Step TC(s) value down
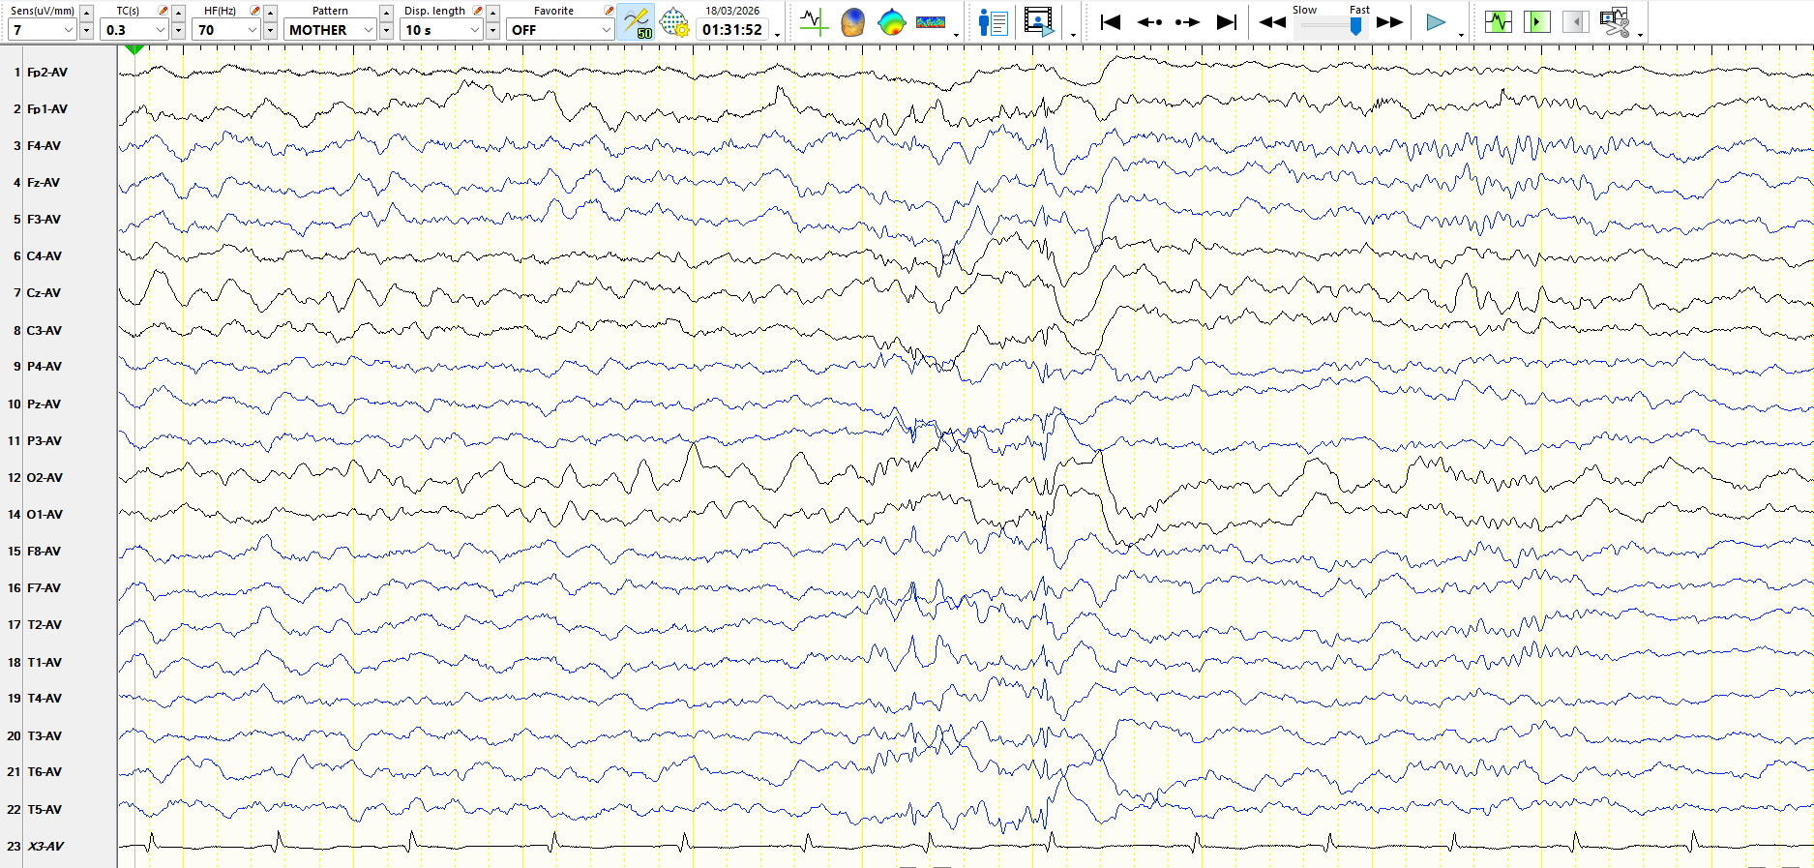Screen dimensions: 1814x868 tap(178, 30)
